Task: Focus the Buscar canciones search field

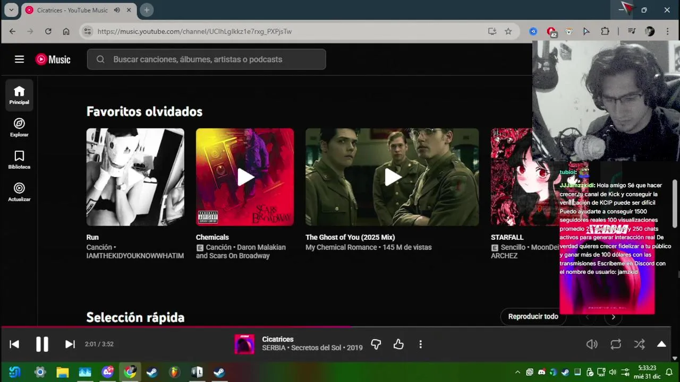Action: pos(206,59)
